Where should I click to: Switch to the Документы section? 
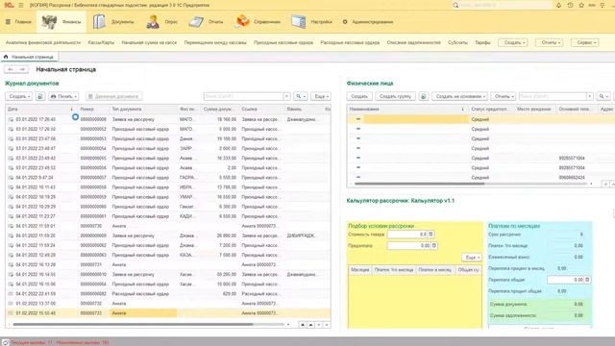(113, 22)
